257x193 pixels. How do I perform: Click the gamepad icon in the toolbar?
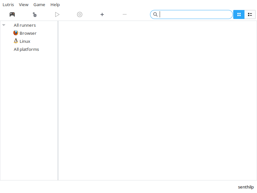(12, 14)
